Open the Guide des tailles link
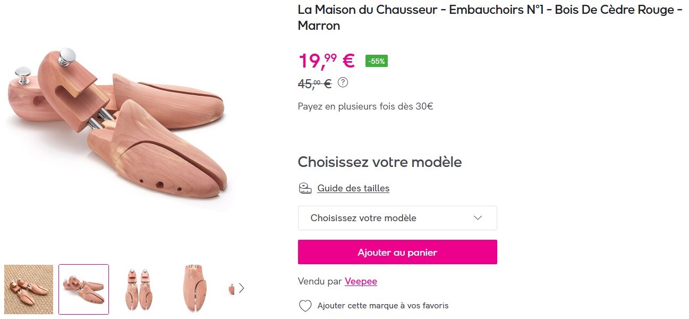 tap(353, 188)
